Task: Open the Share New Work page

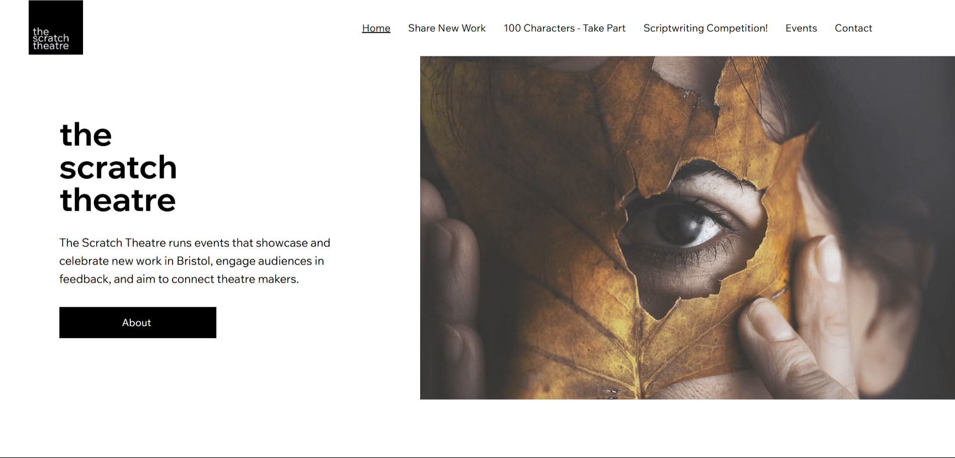Action: pyautogui.click(x=447, y=28)
